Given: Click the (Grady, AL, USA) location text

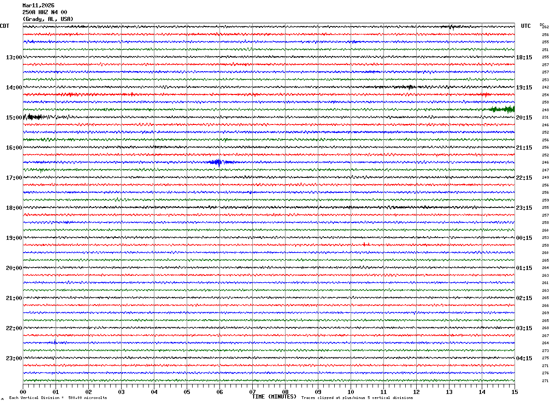Looking at the screenshot, I should tap(47, 19).
